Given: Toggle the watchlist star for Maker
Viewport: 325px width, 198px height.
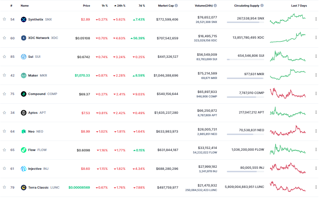Looking at the screenshot, I should coord(5,75).
